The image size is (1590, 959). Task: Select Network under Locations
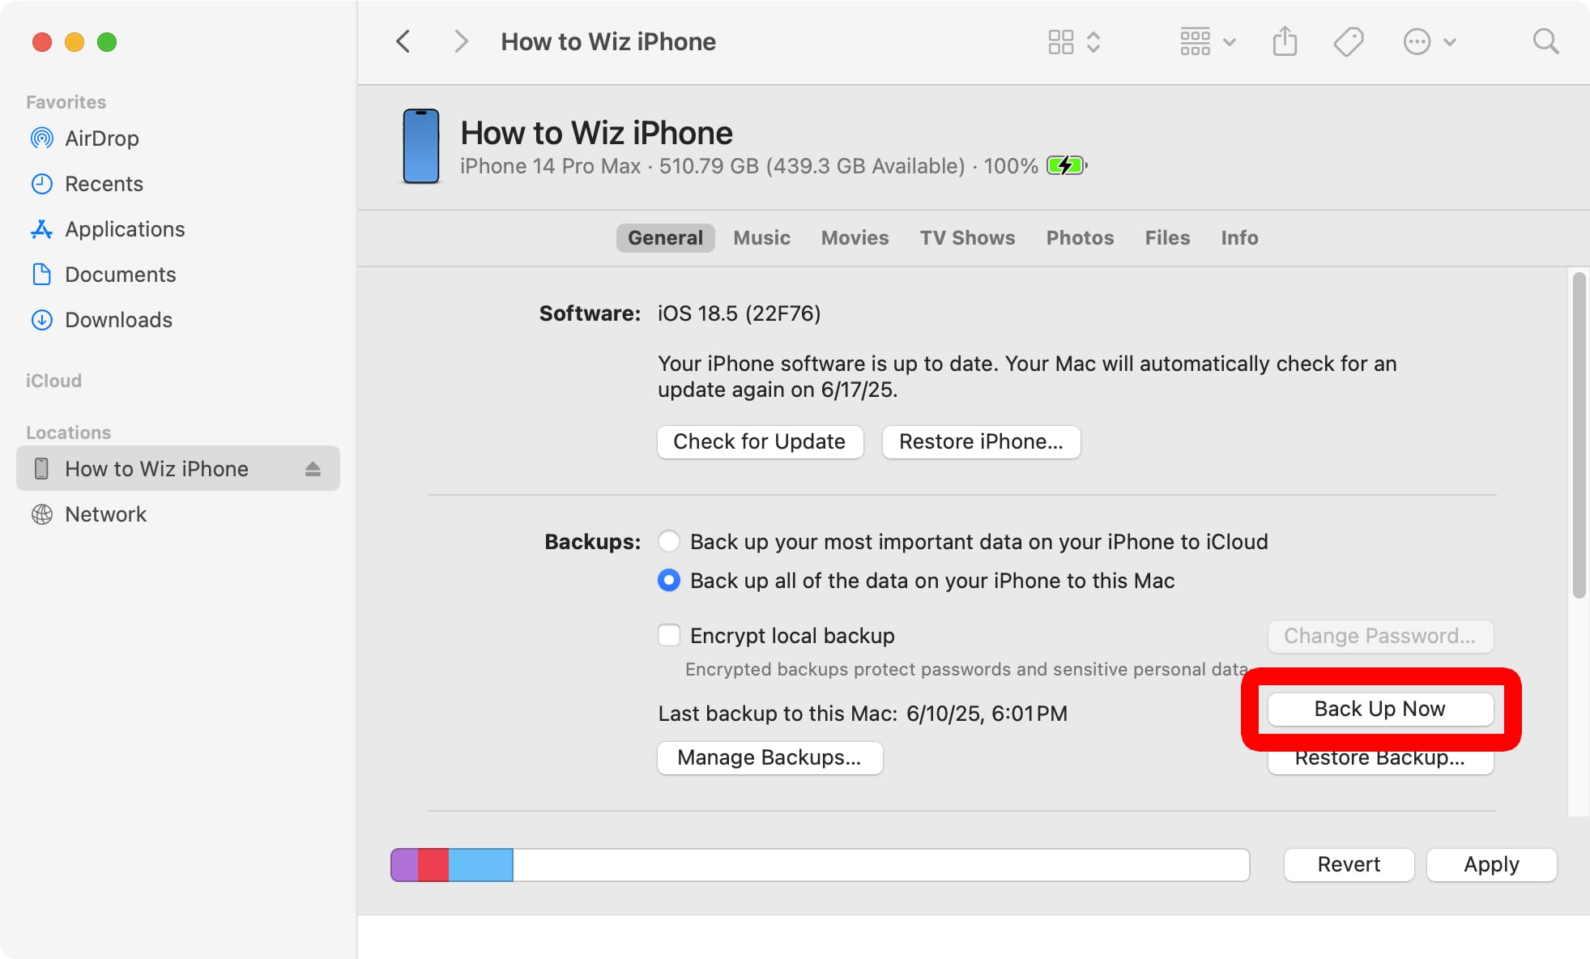coord(105,514)
